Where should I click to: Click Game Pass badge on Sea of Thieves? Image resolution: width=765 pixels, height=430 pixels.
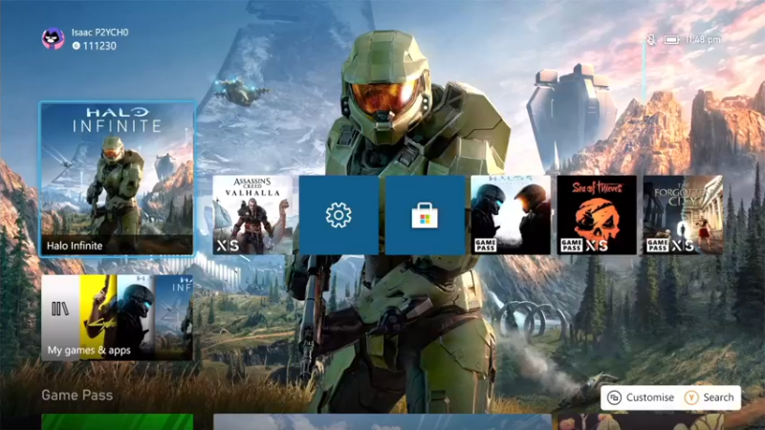click(x=571, y=246)
